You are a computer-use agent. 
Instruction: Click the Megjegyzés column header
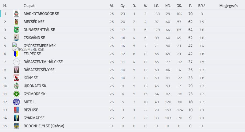point(229,6)
